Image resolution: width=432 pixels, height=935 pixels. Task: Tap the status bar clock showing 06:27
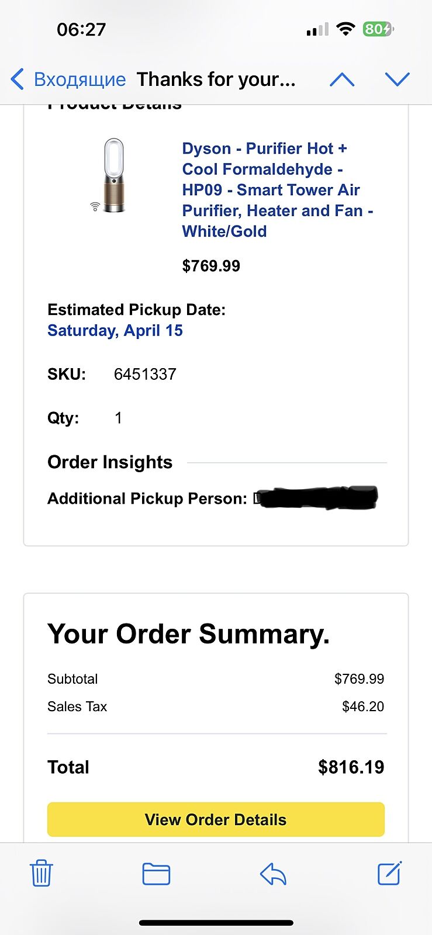point(81,29)
